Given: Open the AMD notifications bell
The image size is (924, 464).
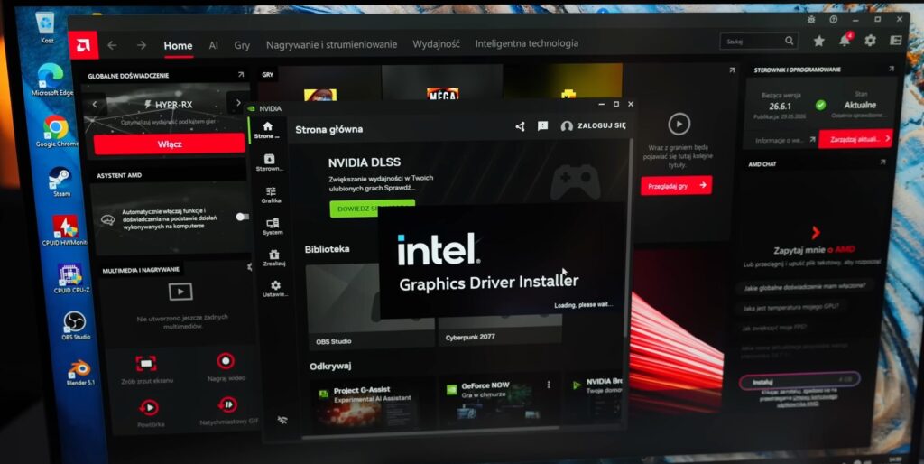Looking at the screenshot, I should [x=845, y=40].
